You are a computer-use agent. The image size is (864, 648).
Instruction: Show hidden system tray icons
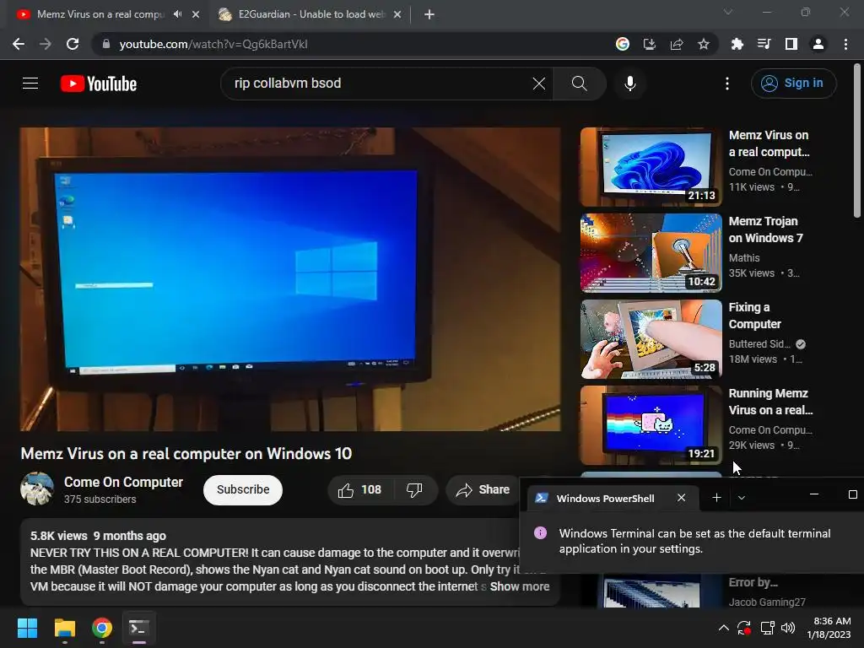coord(723,628)
